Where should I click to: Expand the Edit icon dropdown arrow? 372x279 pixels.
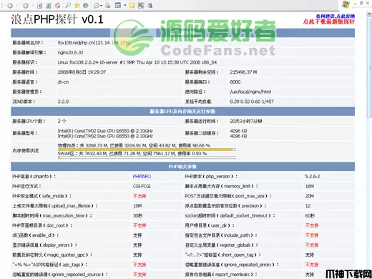[124, 6]
